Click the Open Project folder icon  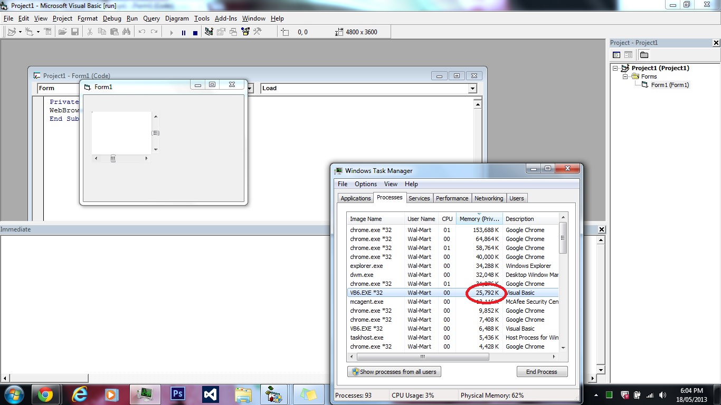(62, 32)
